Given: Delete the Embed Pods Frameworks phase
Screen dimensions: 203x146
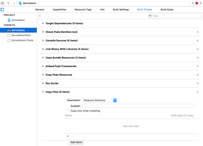Looking at the screenshot, I should pyautogui.click(x=198, y=66).
